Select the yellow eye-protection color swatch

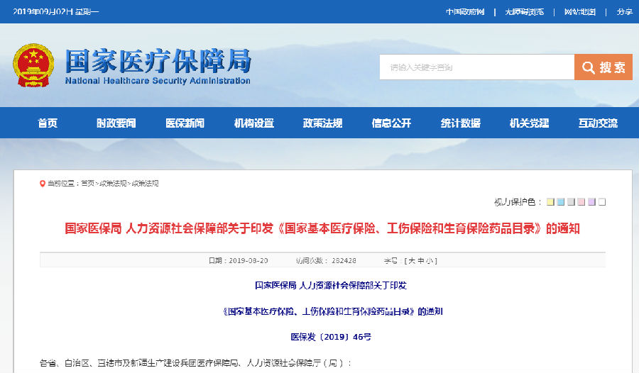550,202
